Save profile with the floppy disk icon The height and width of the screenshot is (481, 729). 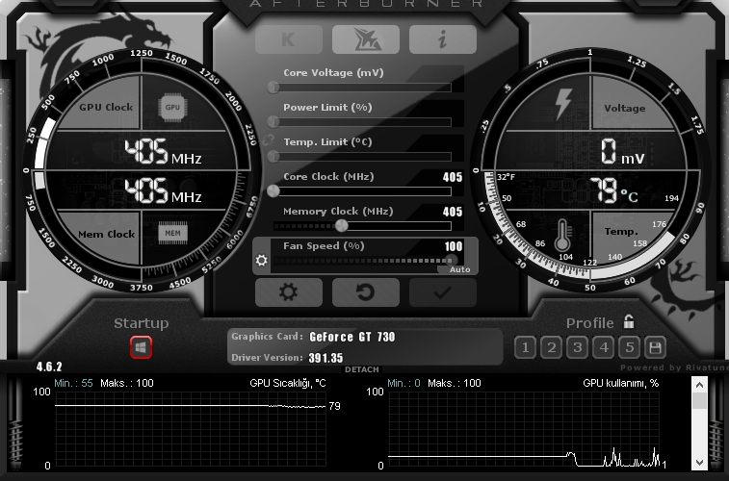[655, 347]
